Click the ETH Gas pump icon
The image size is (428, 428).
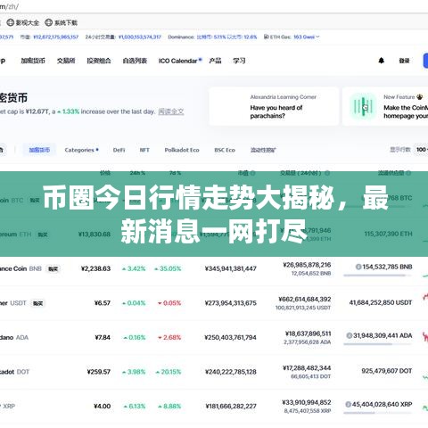[x=267, y=37]
